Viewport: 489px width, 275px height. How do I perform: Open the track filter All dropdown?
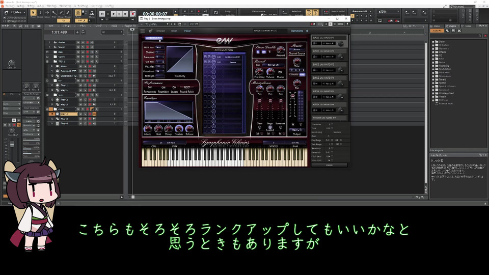tap(112, 32)
